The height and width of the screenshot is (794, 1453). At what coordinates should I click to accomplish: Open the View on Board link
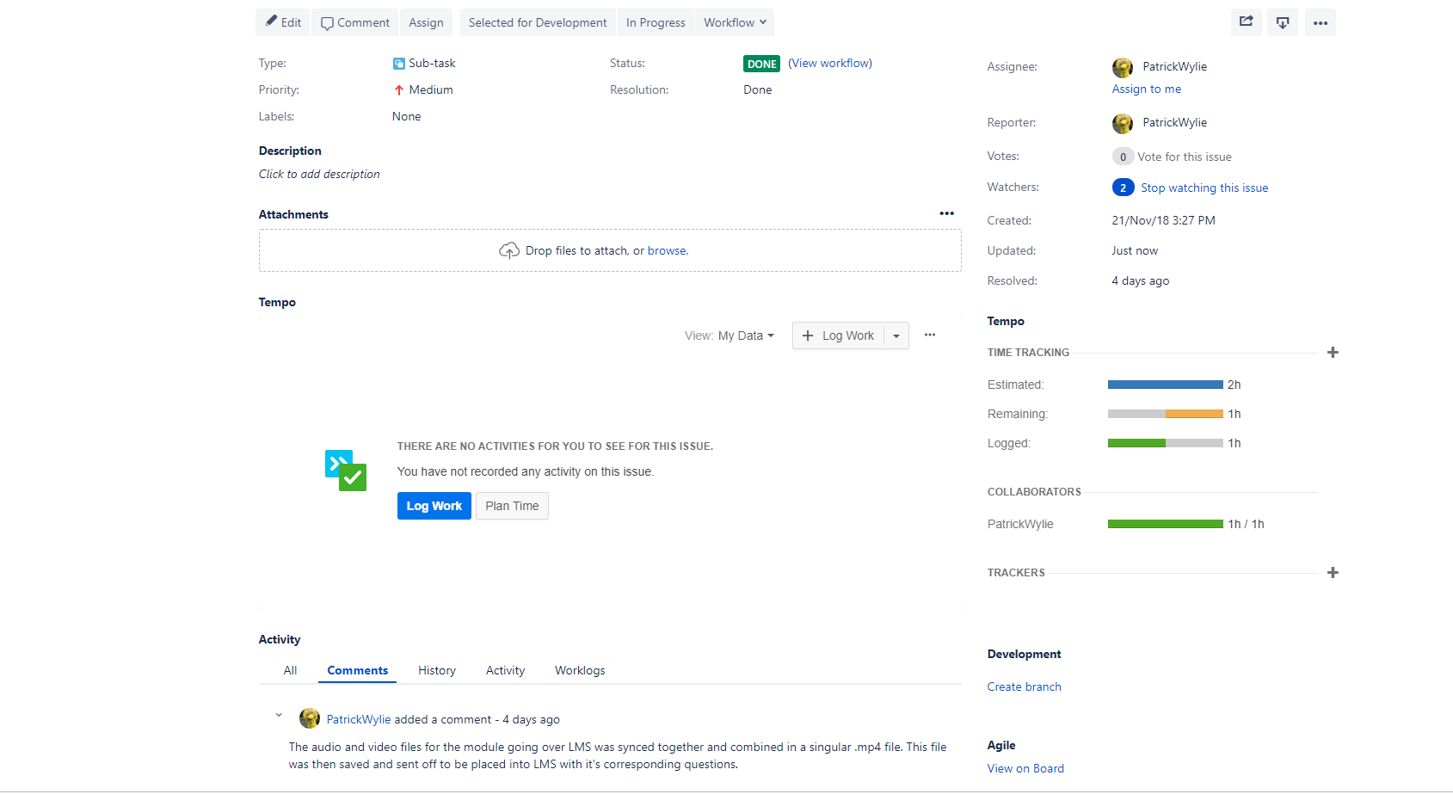click(1025, 769)
